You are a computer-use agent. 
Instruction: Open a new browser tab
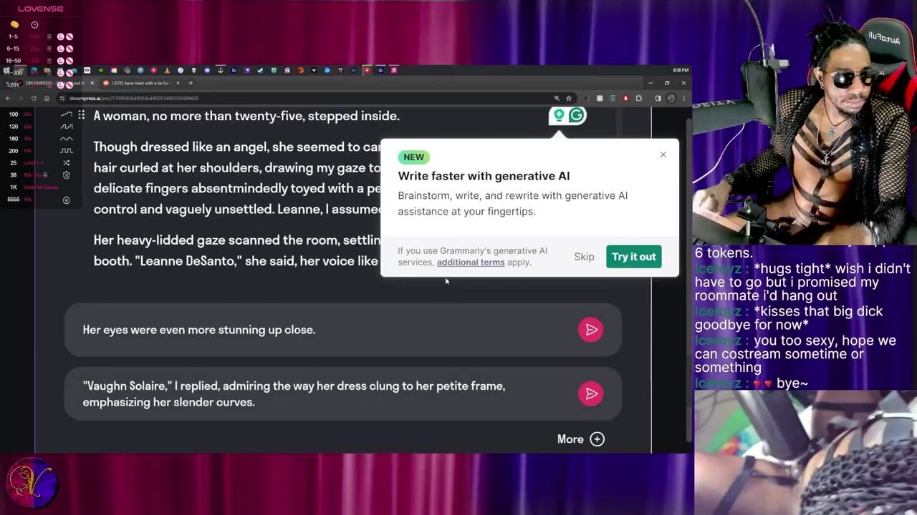(x=191, y=83)
